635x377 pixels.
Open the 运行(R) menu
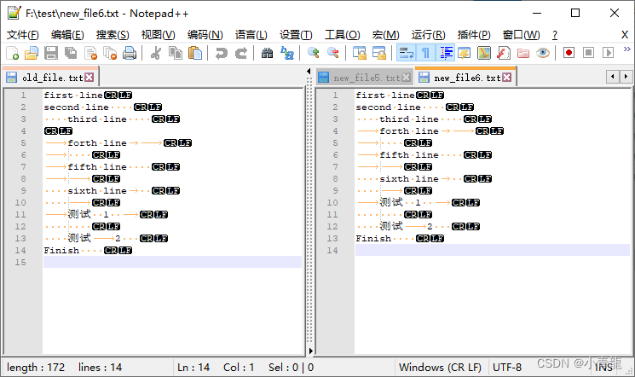pyautogui.click(x=428, y=35)
